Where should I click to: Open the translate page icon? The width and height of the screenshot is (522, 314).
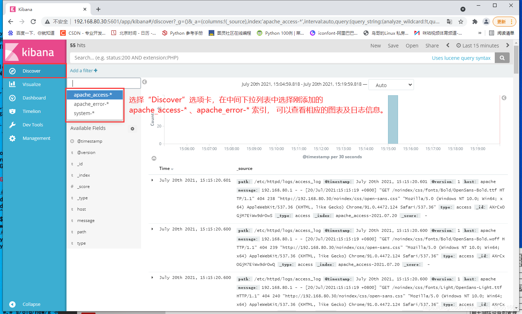[449, 22]
